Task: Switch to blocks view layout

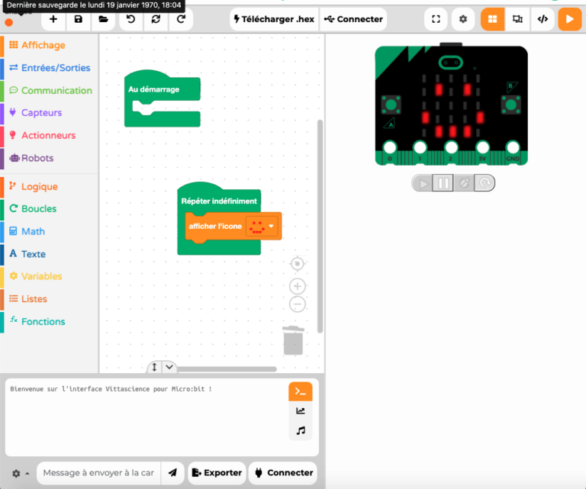Action: pyautogui.click(x=492, y=19)
